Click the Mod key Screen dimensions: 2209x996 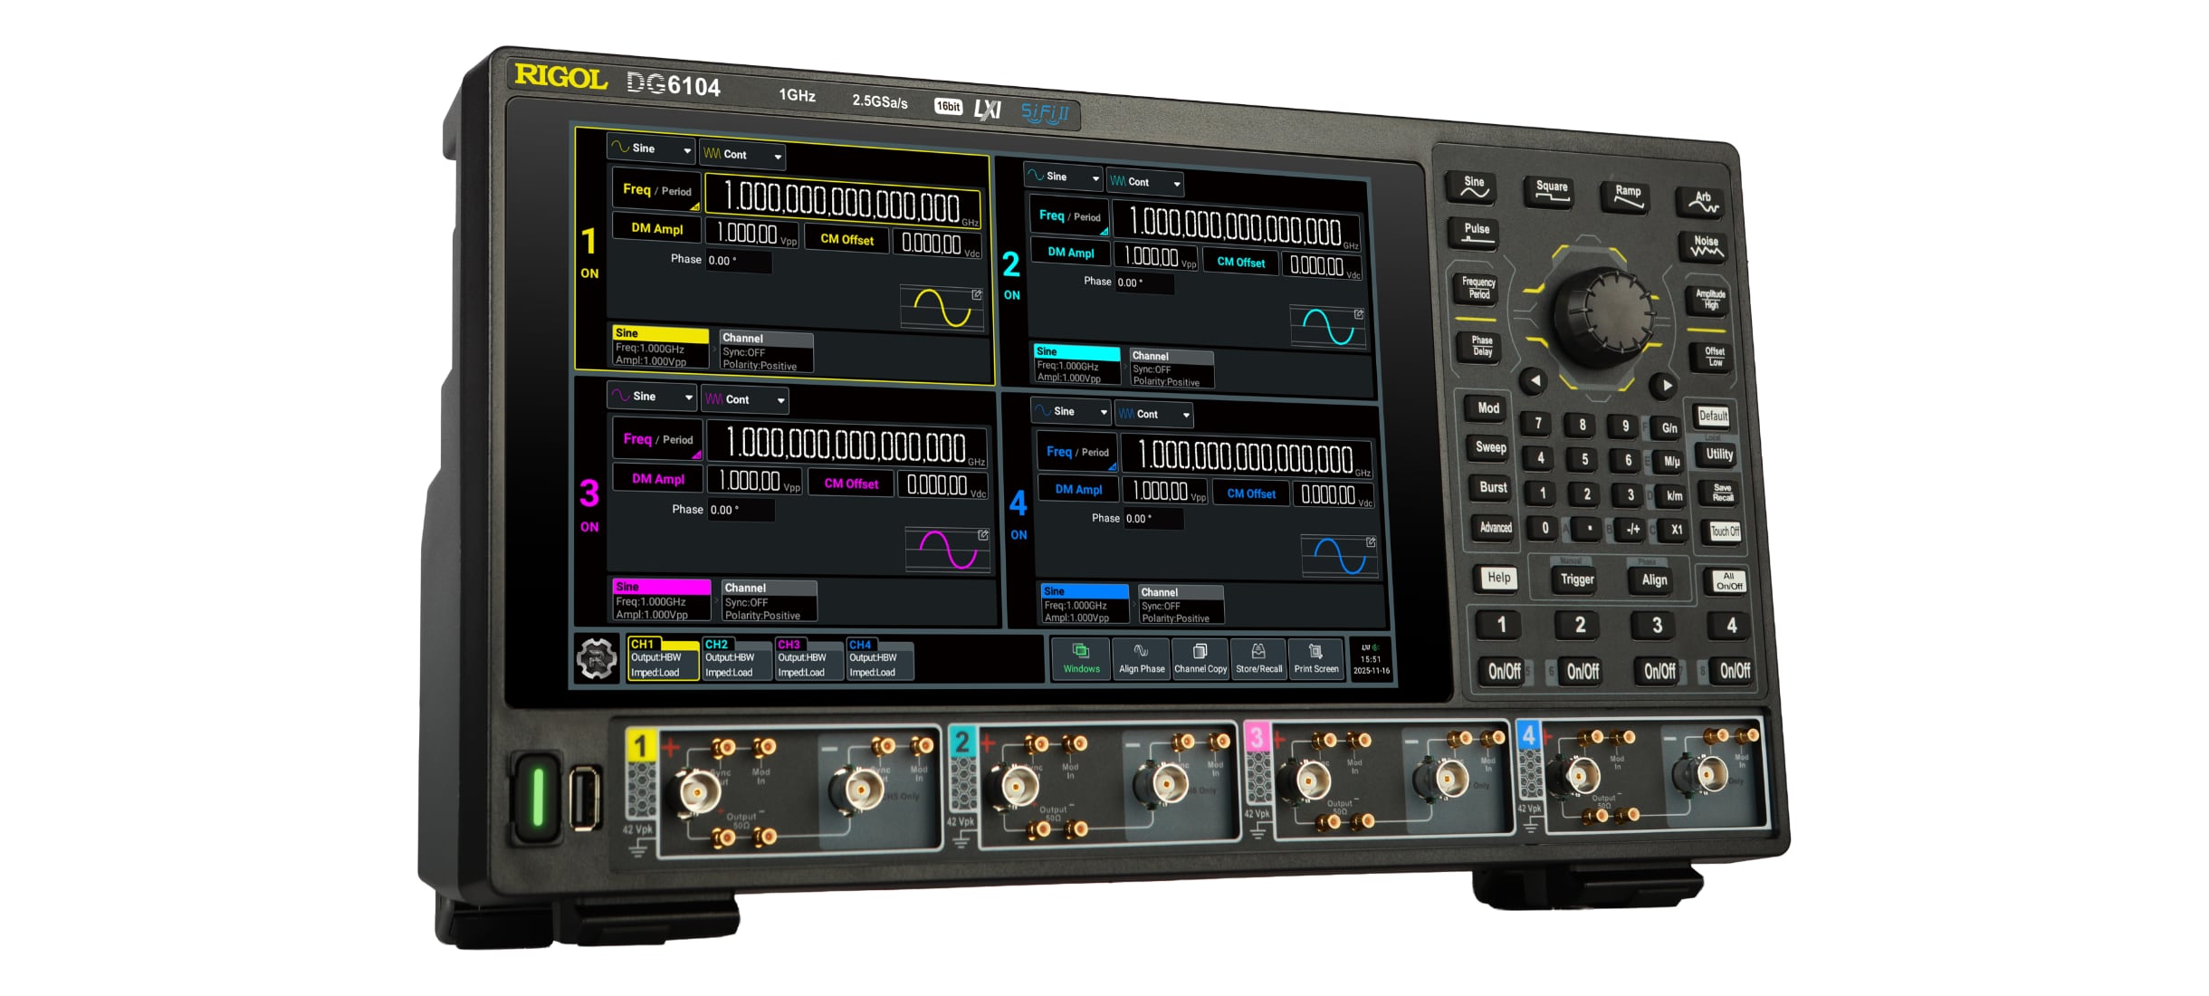(1487, 408)
